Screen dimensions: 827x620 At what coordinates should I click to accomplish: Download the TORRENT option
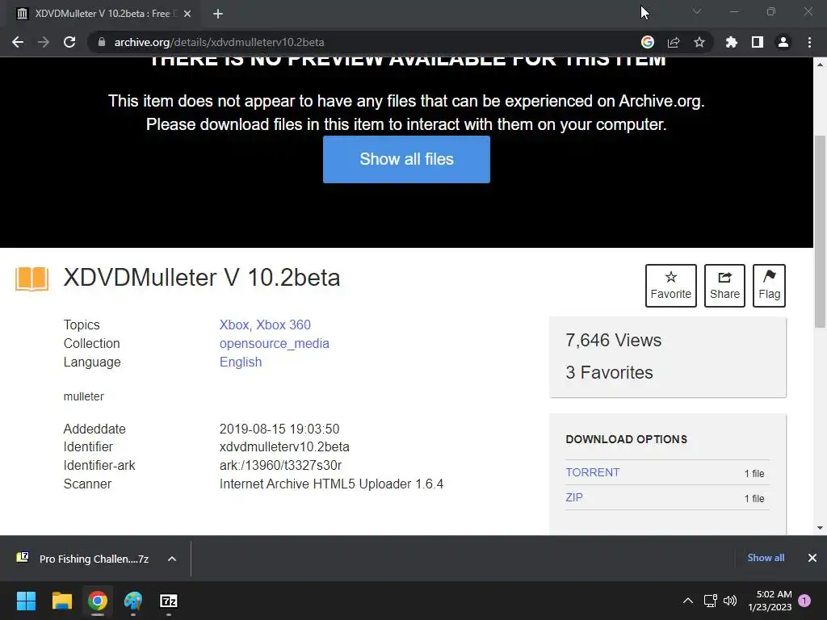click(593, 472)
